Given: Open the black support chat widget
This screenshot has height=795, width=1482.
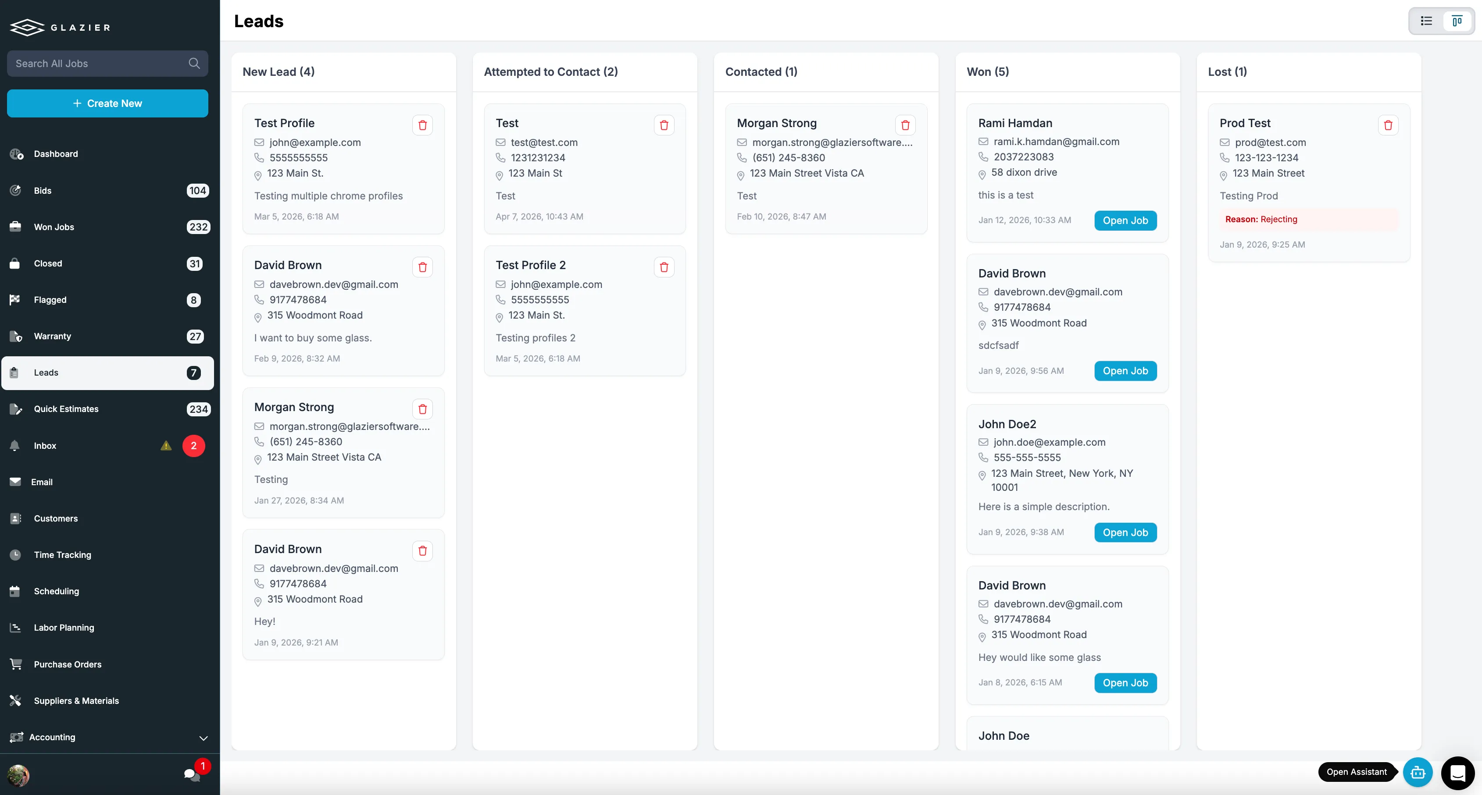Looking at the screenshot, I should point(1458,773).
